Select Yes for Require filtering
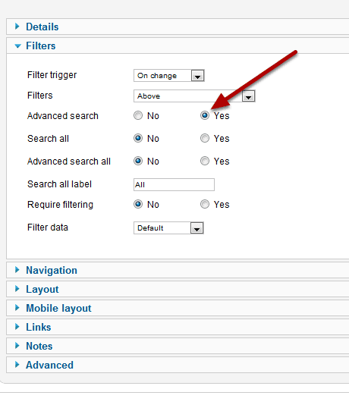 (x=205, y=204)
